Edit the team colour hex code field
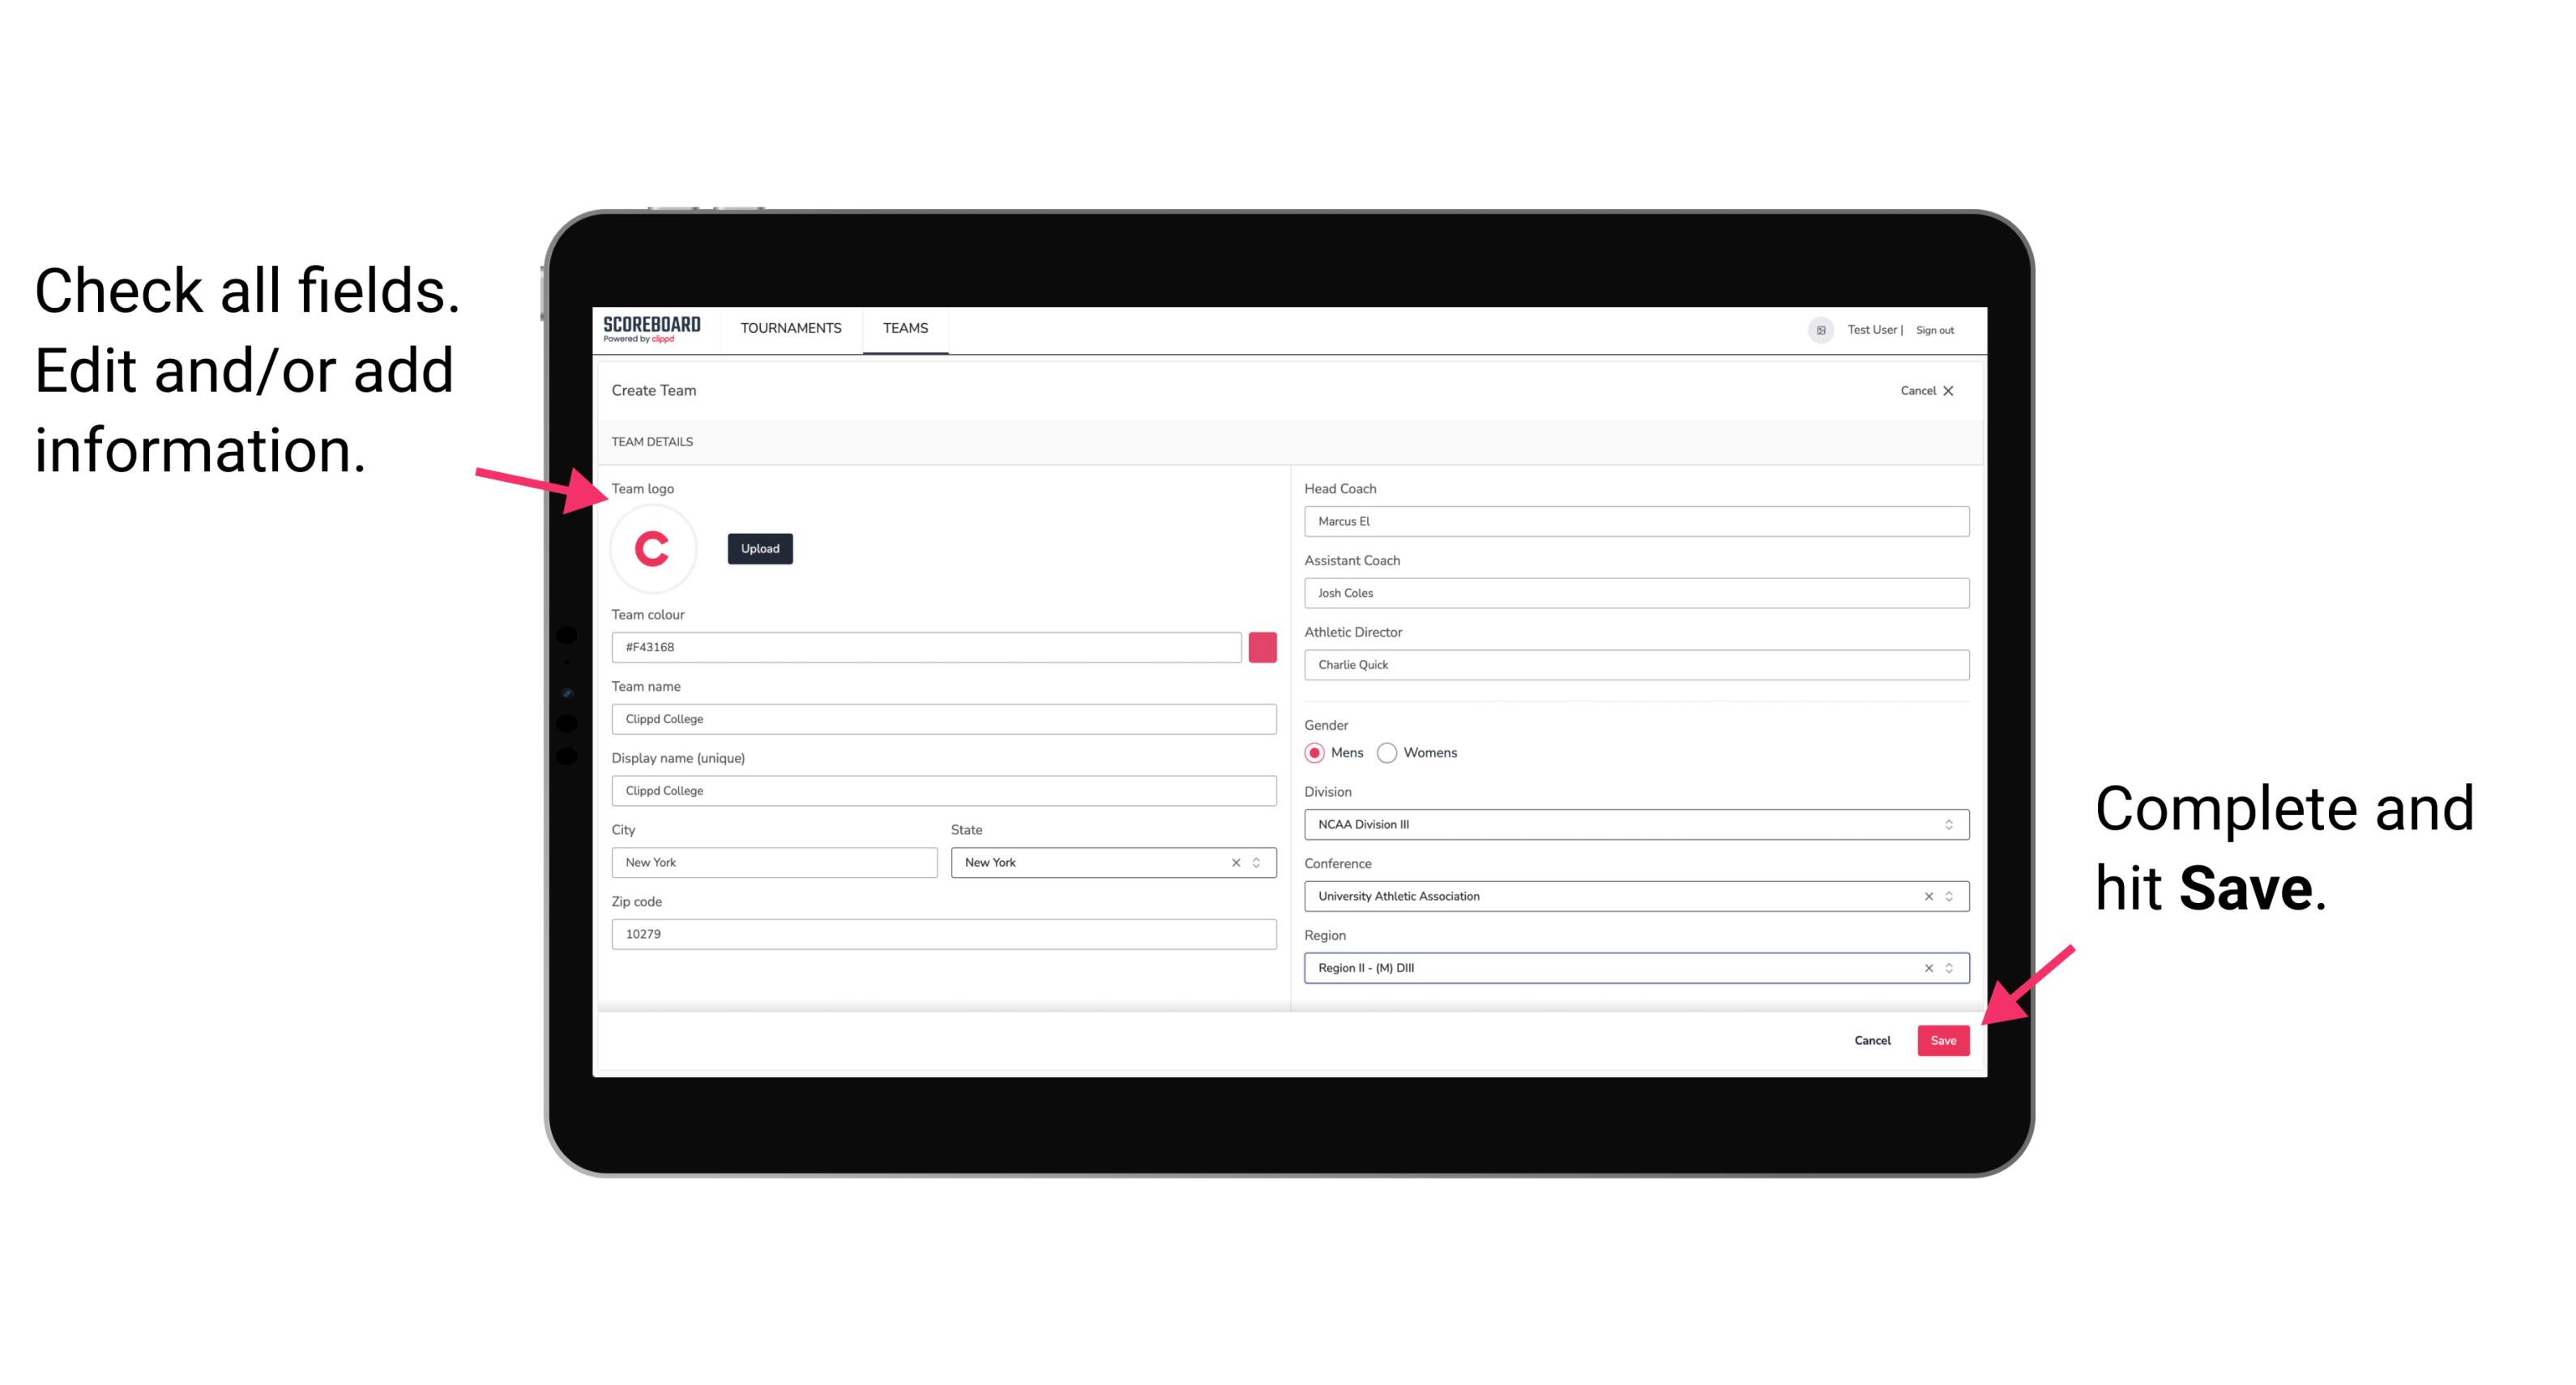 point(928,646)
